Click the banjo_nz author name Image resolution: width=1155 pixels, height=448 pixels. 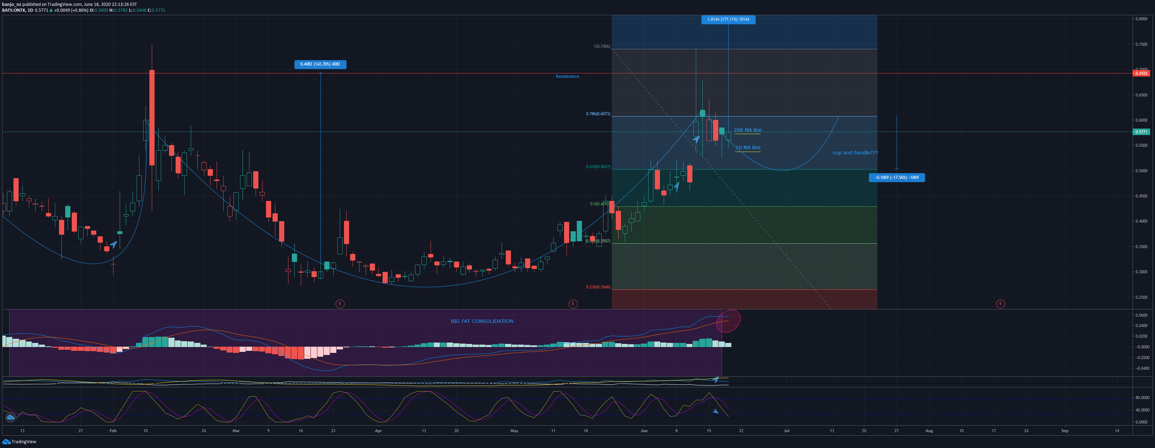point(12,4)
